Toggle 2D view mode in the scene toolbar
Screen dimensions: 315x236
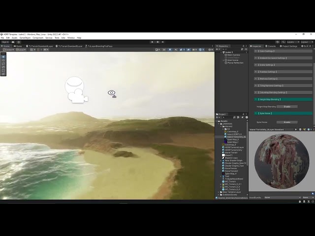[164, 50]
